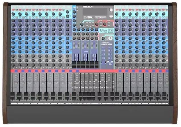Screen dimensions: 181x127
Task: Push lower small button between the red-ringed knobs
Action: 101,25
